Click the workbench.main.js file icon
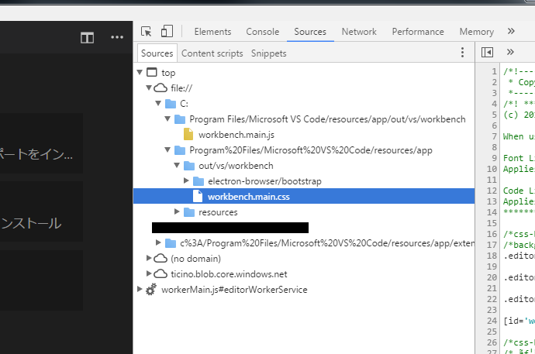535x354 pixels. (x=188, y=135)
